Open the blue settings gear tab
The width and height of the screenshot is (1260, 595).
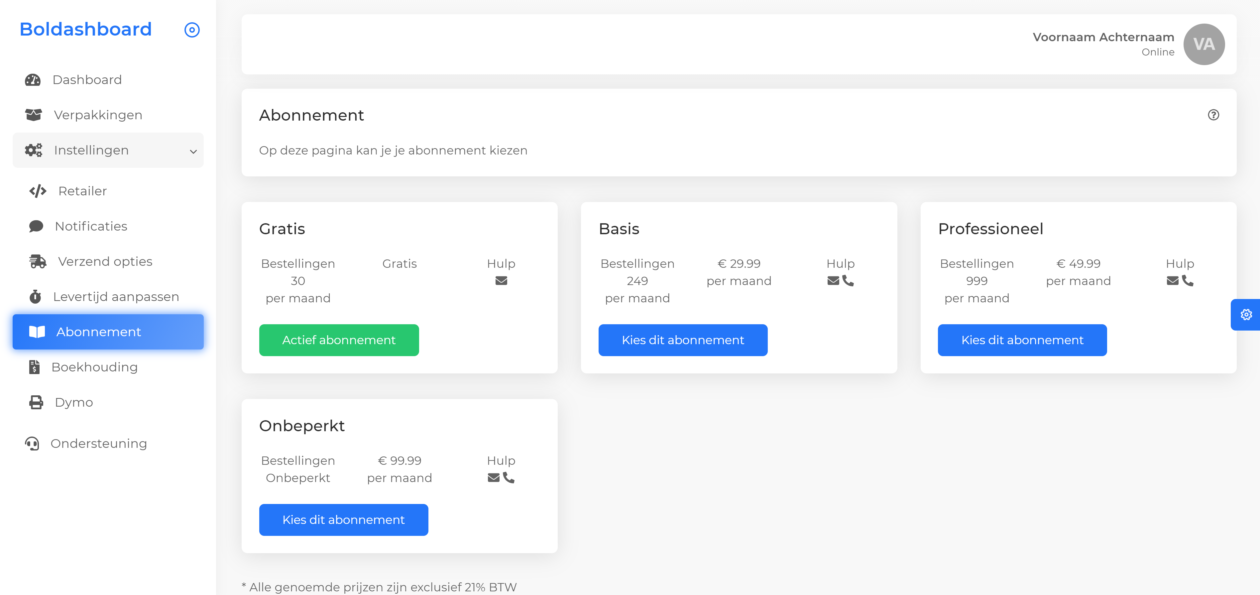tap(1246, 314)
